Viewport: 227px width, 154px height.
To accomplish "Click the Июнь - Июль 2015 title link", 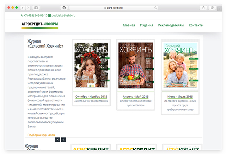I will pyautogui.click(x=180, y=97).
